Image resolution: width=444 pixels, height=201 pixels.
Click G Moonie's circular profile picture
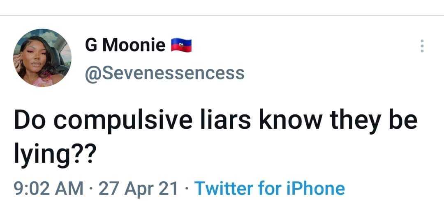tap(42, 58)
